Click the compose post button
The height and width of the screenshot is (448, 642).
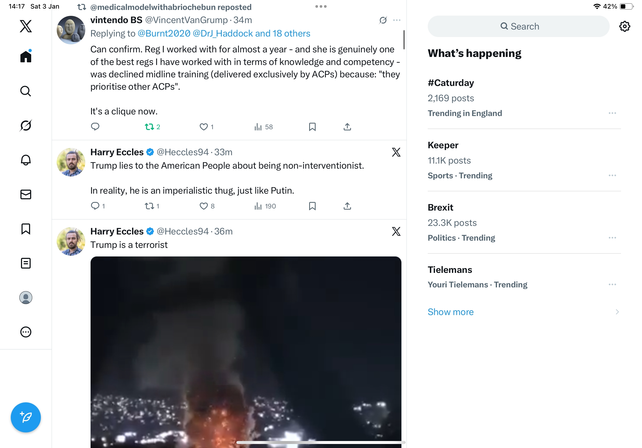[x=26, y=417]
